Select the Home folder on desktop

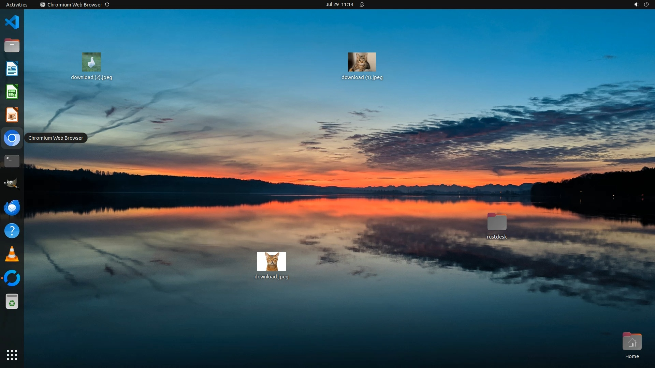point(632,342)
